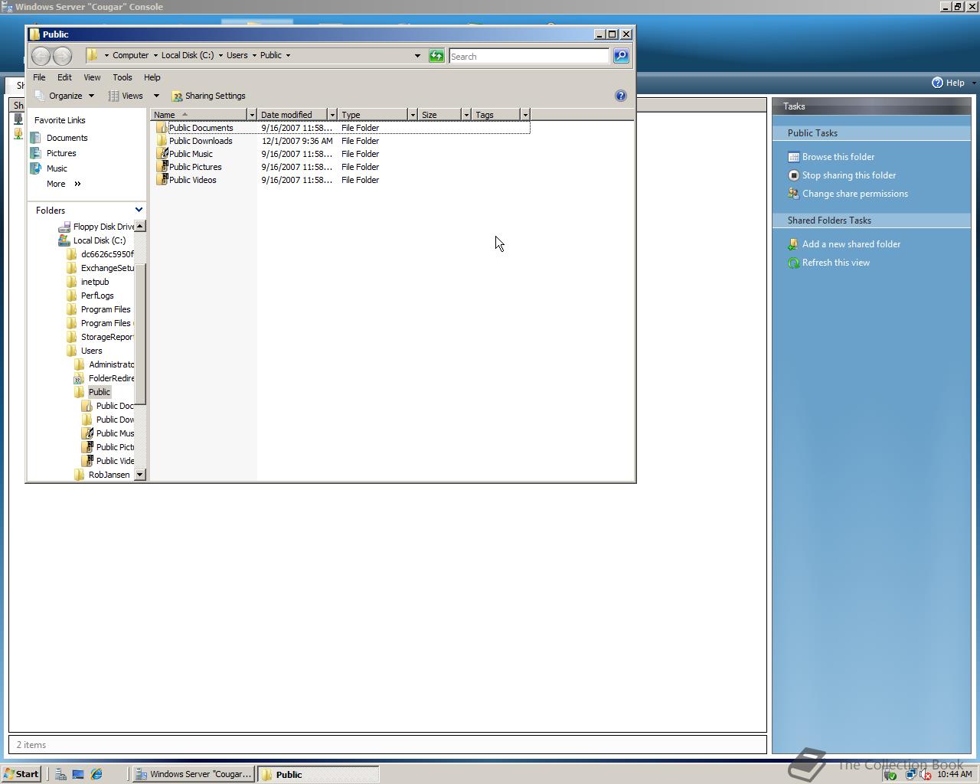Select Public Pictures folder icon in file list
This screenshot has width=980, height=784.
(162, 167)
